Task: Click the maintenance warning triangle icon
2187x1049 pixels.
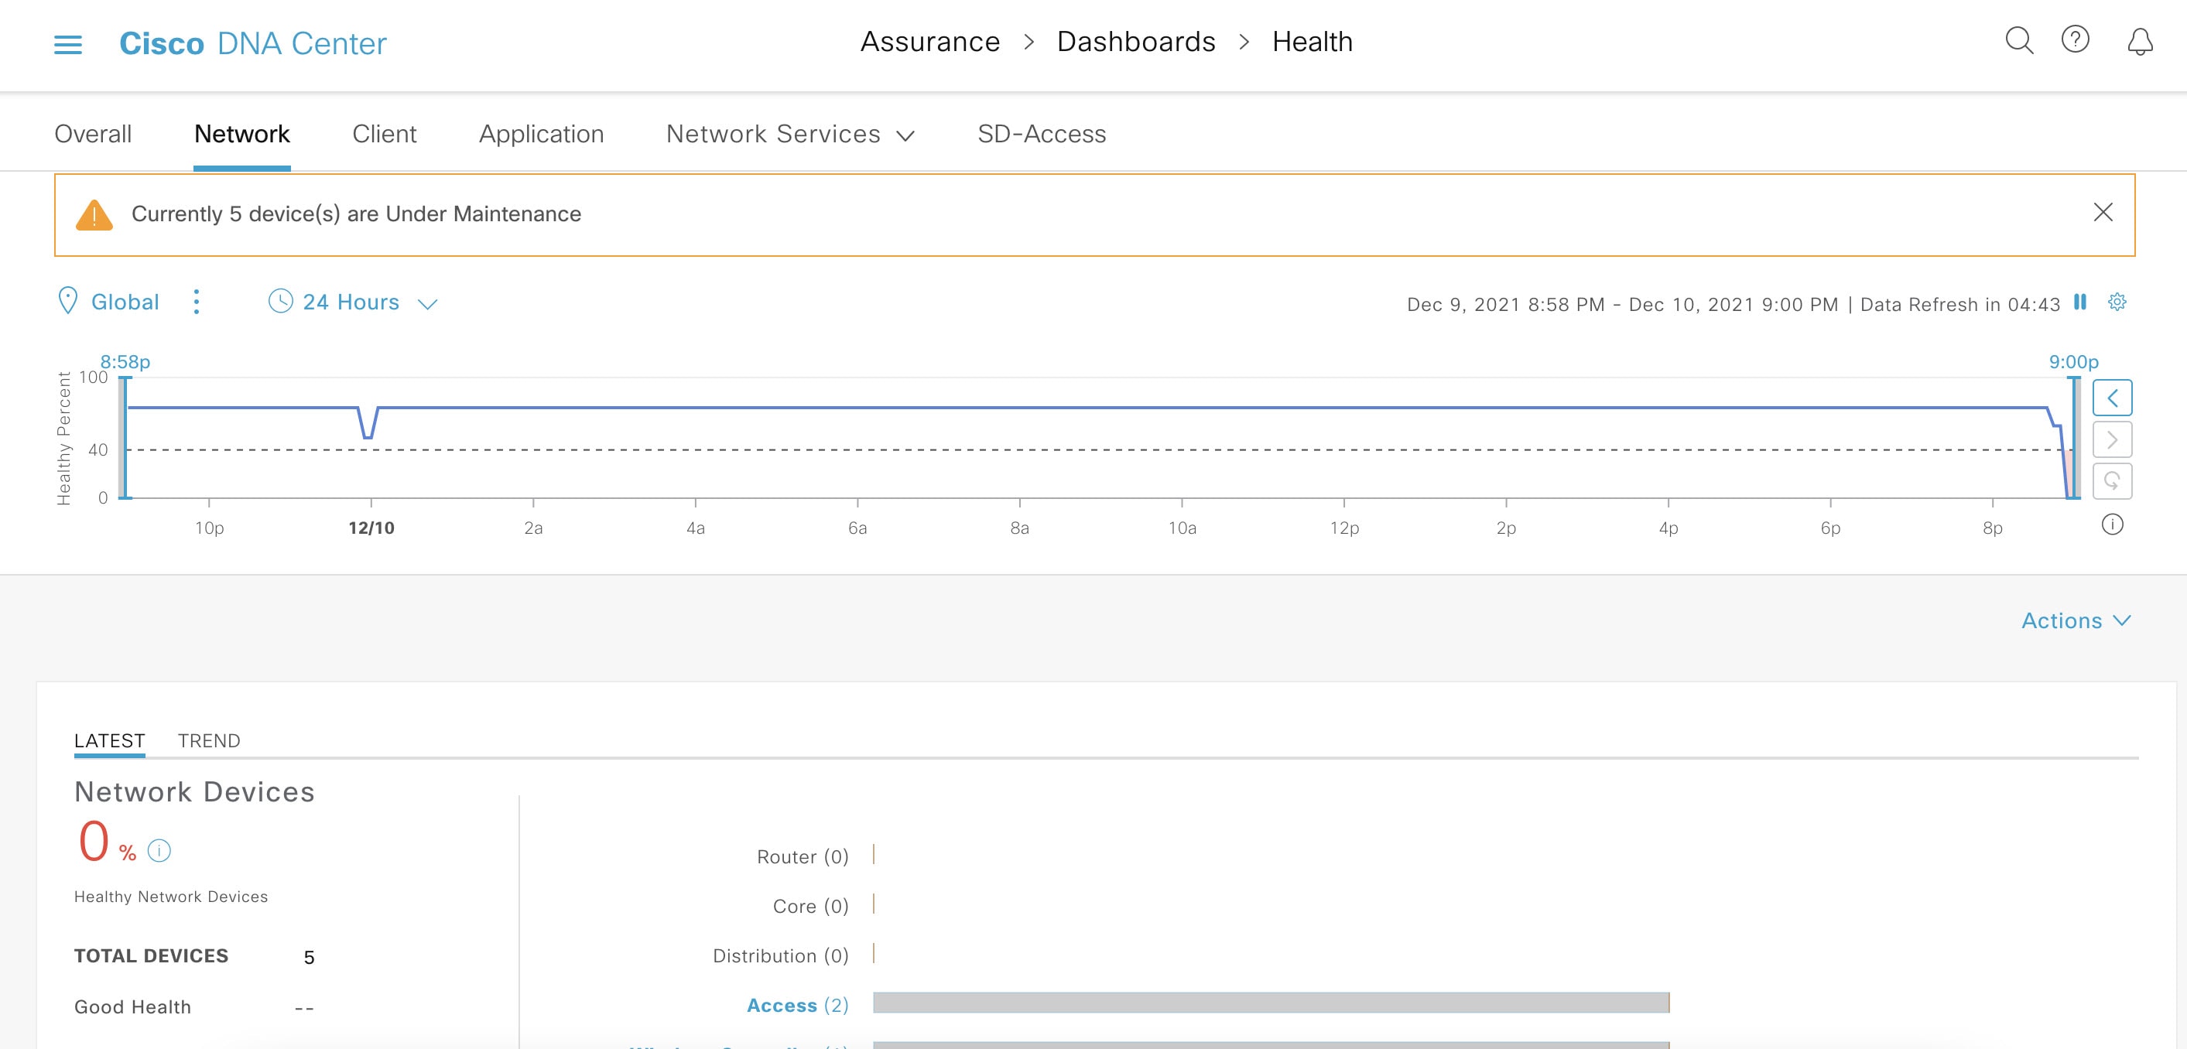Action: 94,215
